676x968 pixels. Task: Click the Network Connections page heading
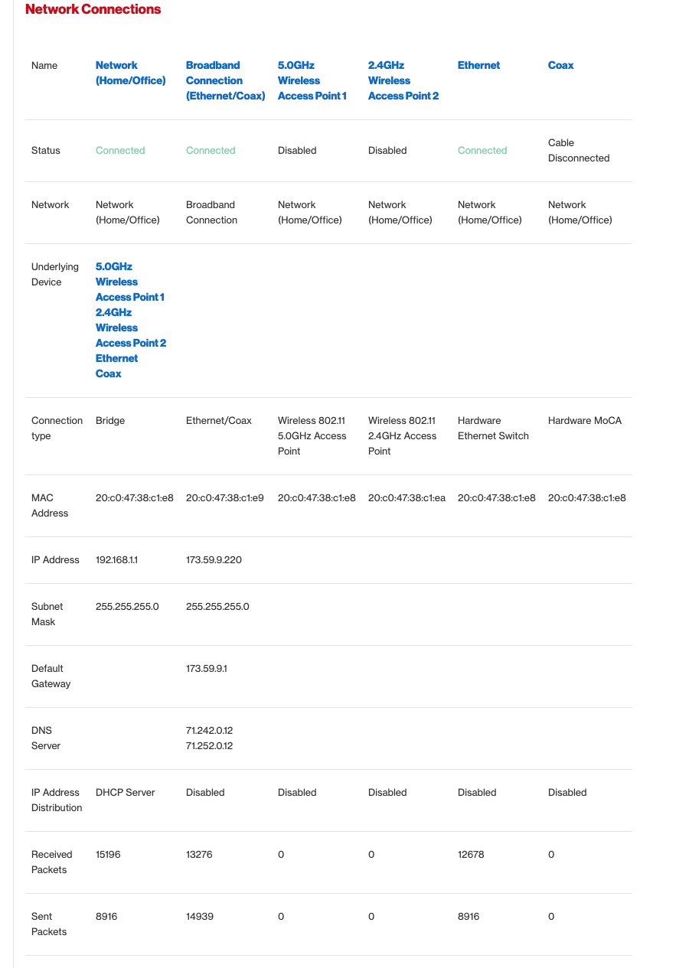click(93, 10)
